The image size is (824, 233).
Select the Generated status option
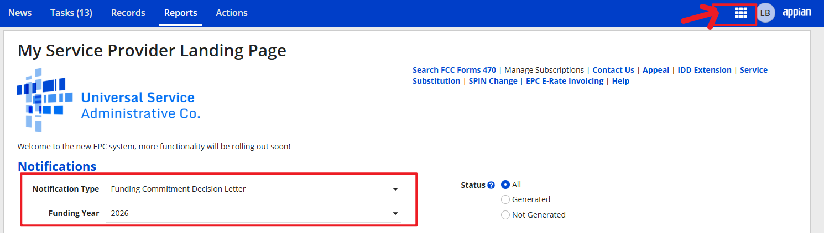click(505, 199)
